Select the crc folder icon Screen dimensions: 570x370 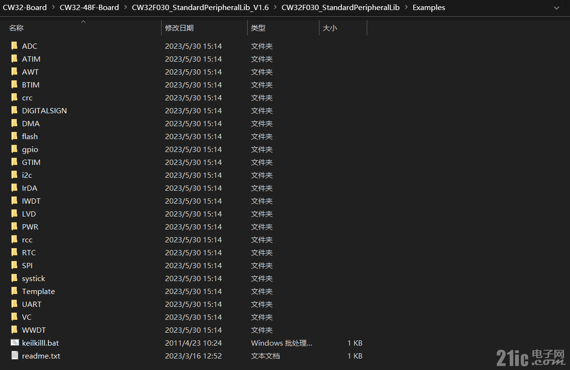14,98
